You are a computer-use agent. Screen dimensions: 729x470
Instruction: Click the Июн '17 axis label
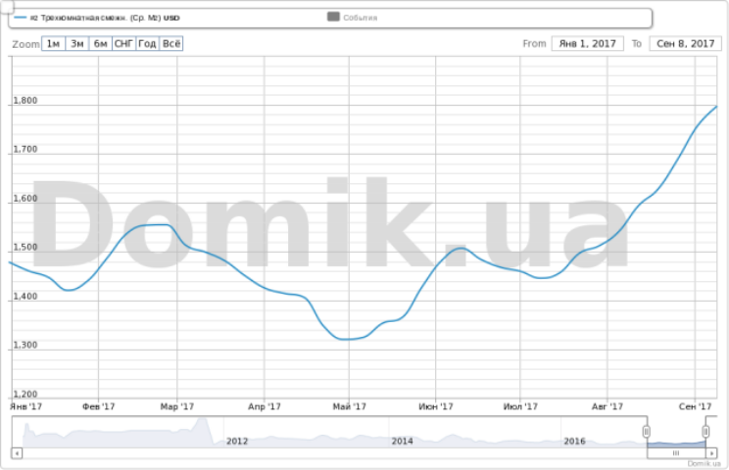[436, 406]
